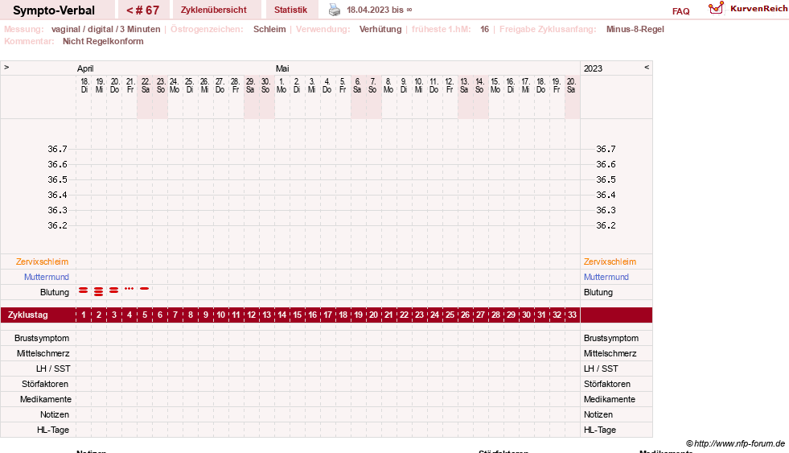Click the date header 18. Di
789x453 pixels.
click(84, 85)
